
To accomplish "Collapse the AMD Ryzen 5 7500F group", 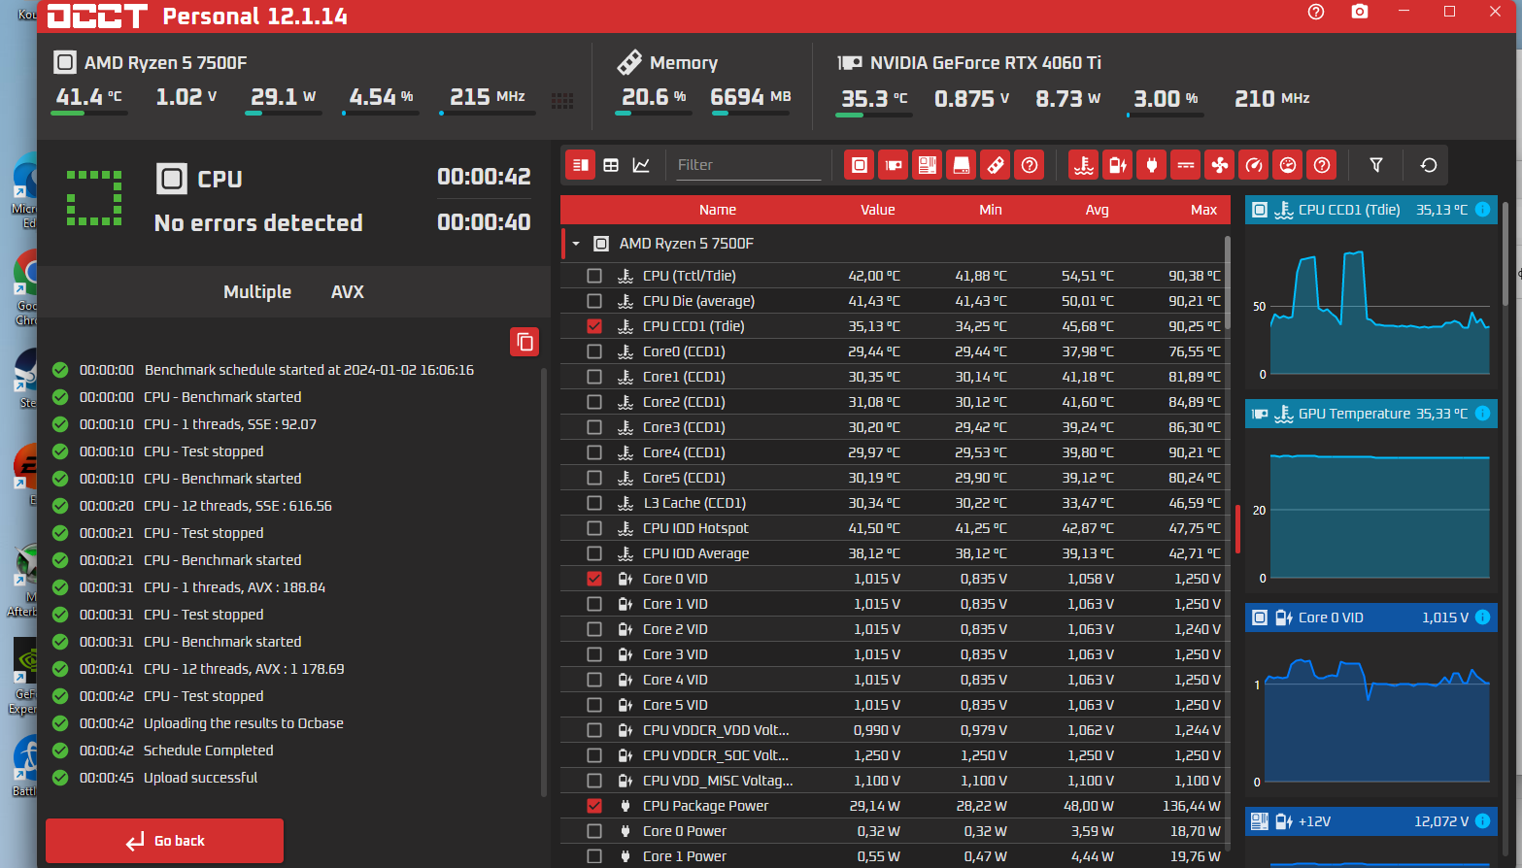I will pyautogui.click(x=576, y=244).
